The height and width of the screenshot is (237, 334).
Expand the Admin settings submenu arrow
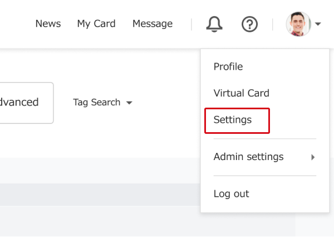click(x=313, y=157)
